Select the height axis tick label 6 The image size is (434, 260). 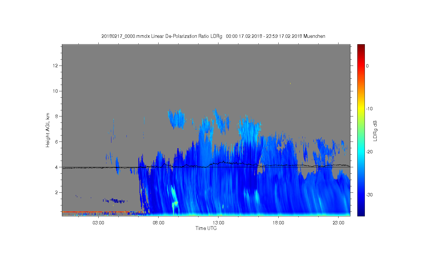tap(57, 142)
